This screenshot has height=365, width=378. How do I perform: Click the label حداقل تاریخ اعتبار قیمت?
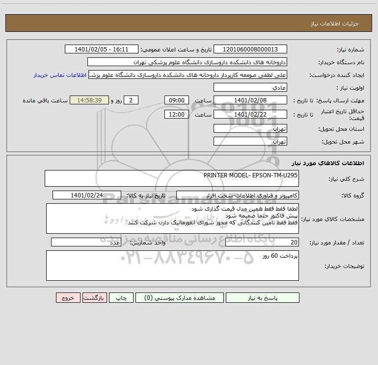pos(343,115)
